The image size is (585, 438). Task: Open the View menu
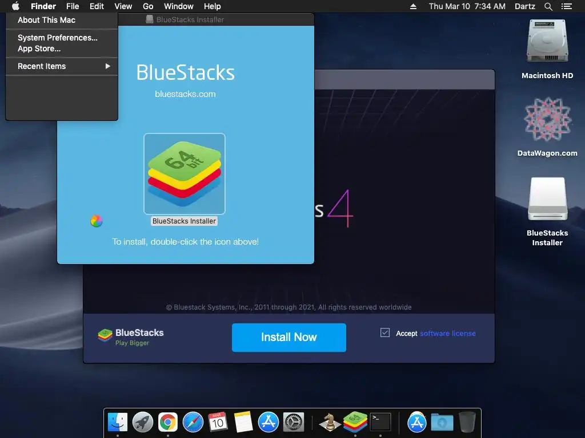pos(123,6)
